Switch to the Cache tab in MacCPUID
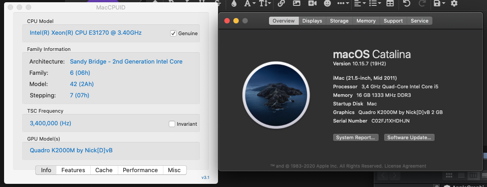The width and height of the screenshot is (487, 187). [x=104, y=170]
